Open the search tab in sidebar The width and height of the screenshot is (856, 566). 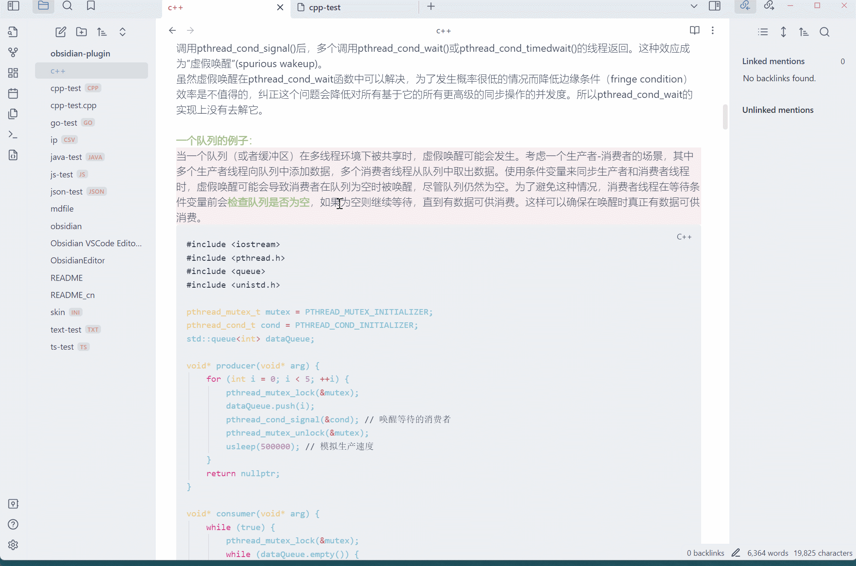(67, 6)
